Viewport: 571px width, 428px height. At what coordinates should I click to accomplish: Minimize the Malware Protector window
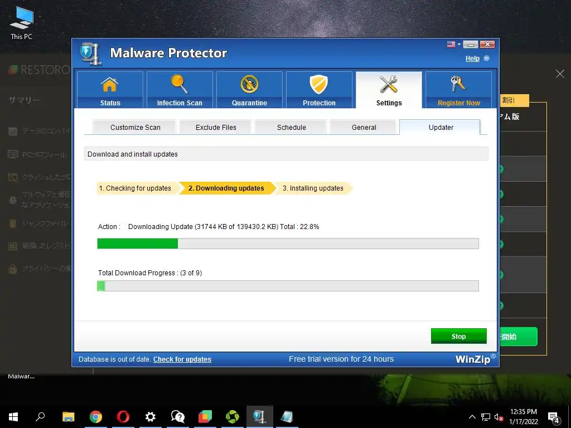(471, 45)
